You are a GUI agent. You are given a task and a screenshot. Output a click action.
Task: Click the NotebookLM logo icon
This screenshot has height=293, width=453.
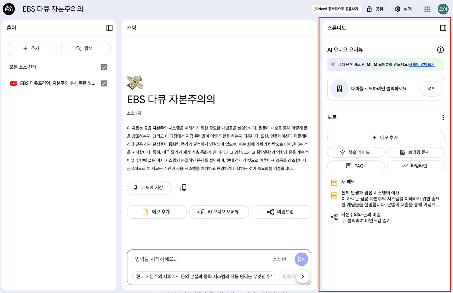(x=8, y=9)
